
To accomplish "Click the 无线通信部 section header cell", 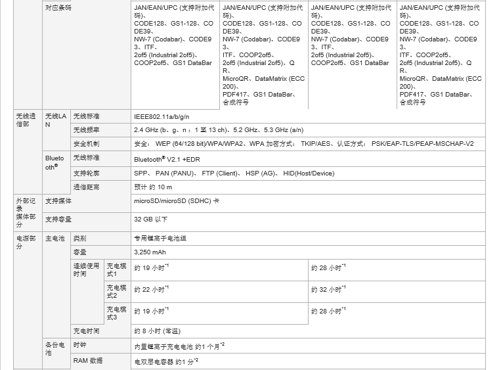I will (x=28, y=120).
